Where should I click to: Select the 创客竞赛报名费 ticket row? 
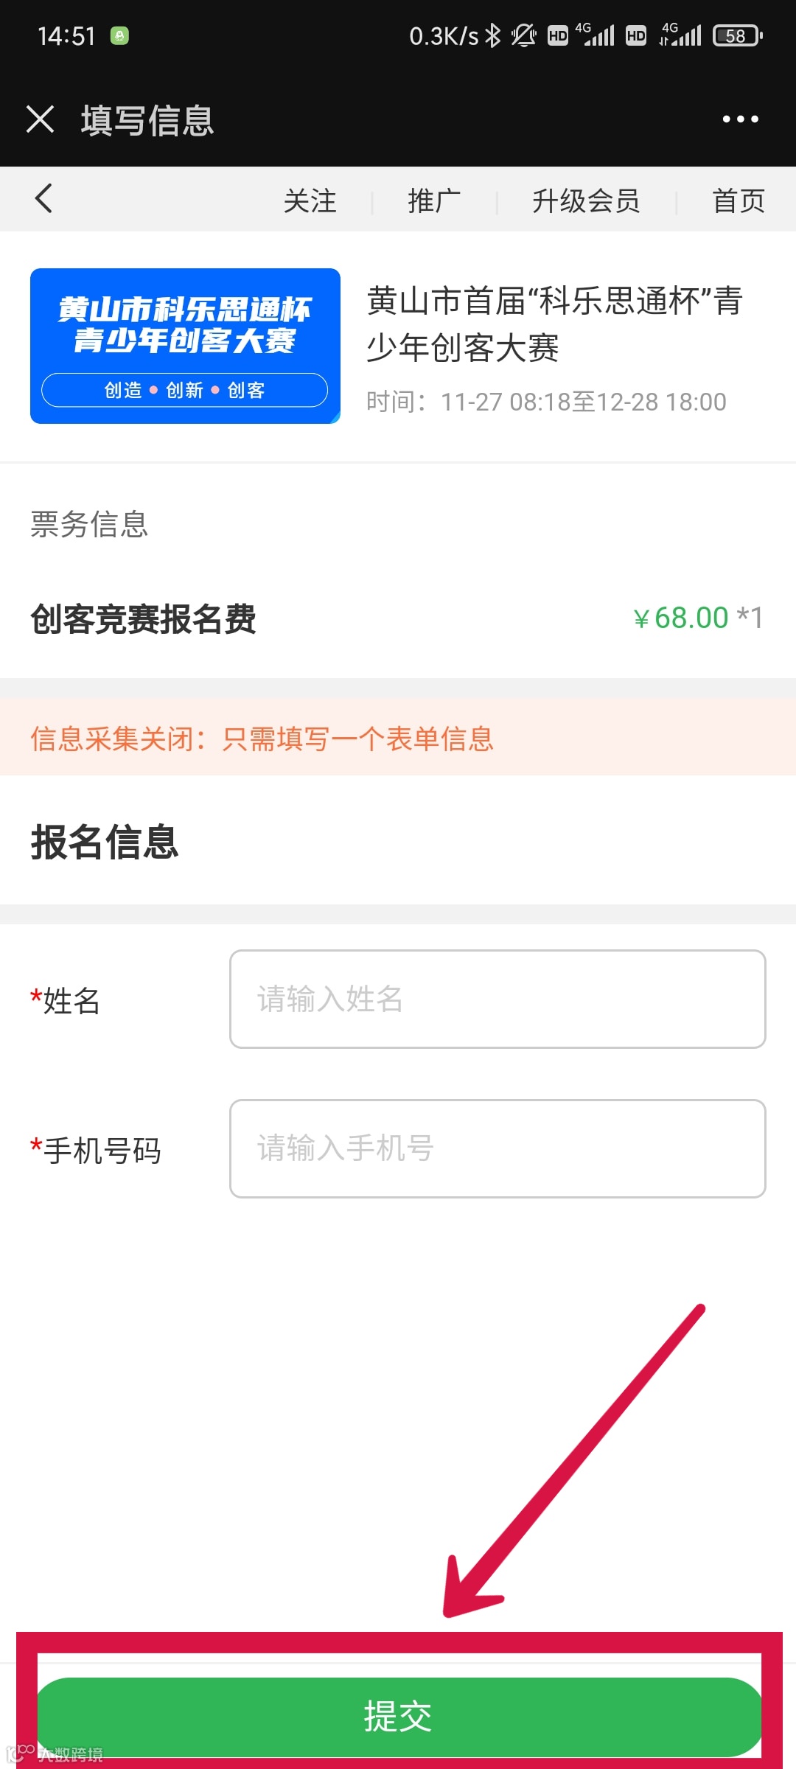pyautogui.click(x=398, y=618)
